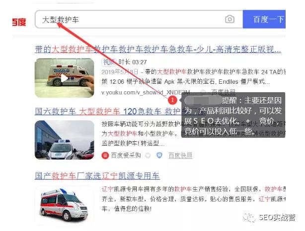Viewport: 305px width, 231px height.
Task: Click the blue shield verification icon
Action: coord(159,155)
